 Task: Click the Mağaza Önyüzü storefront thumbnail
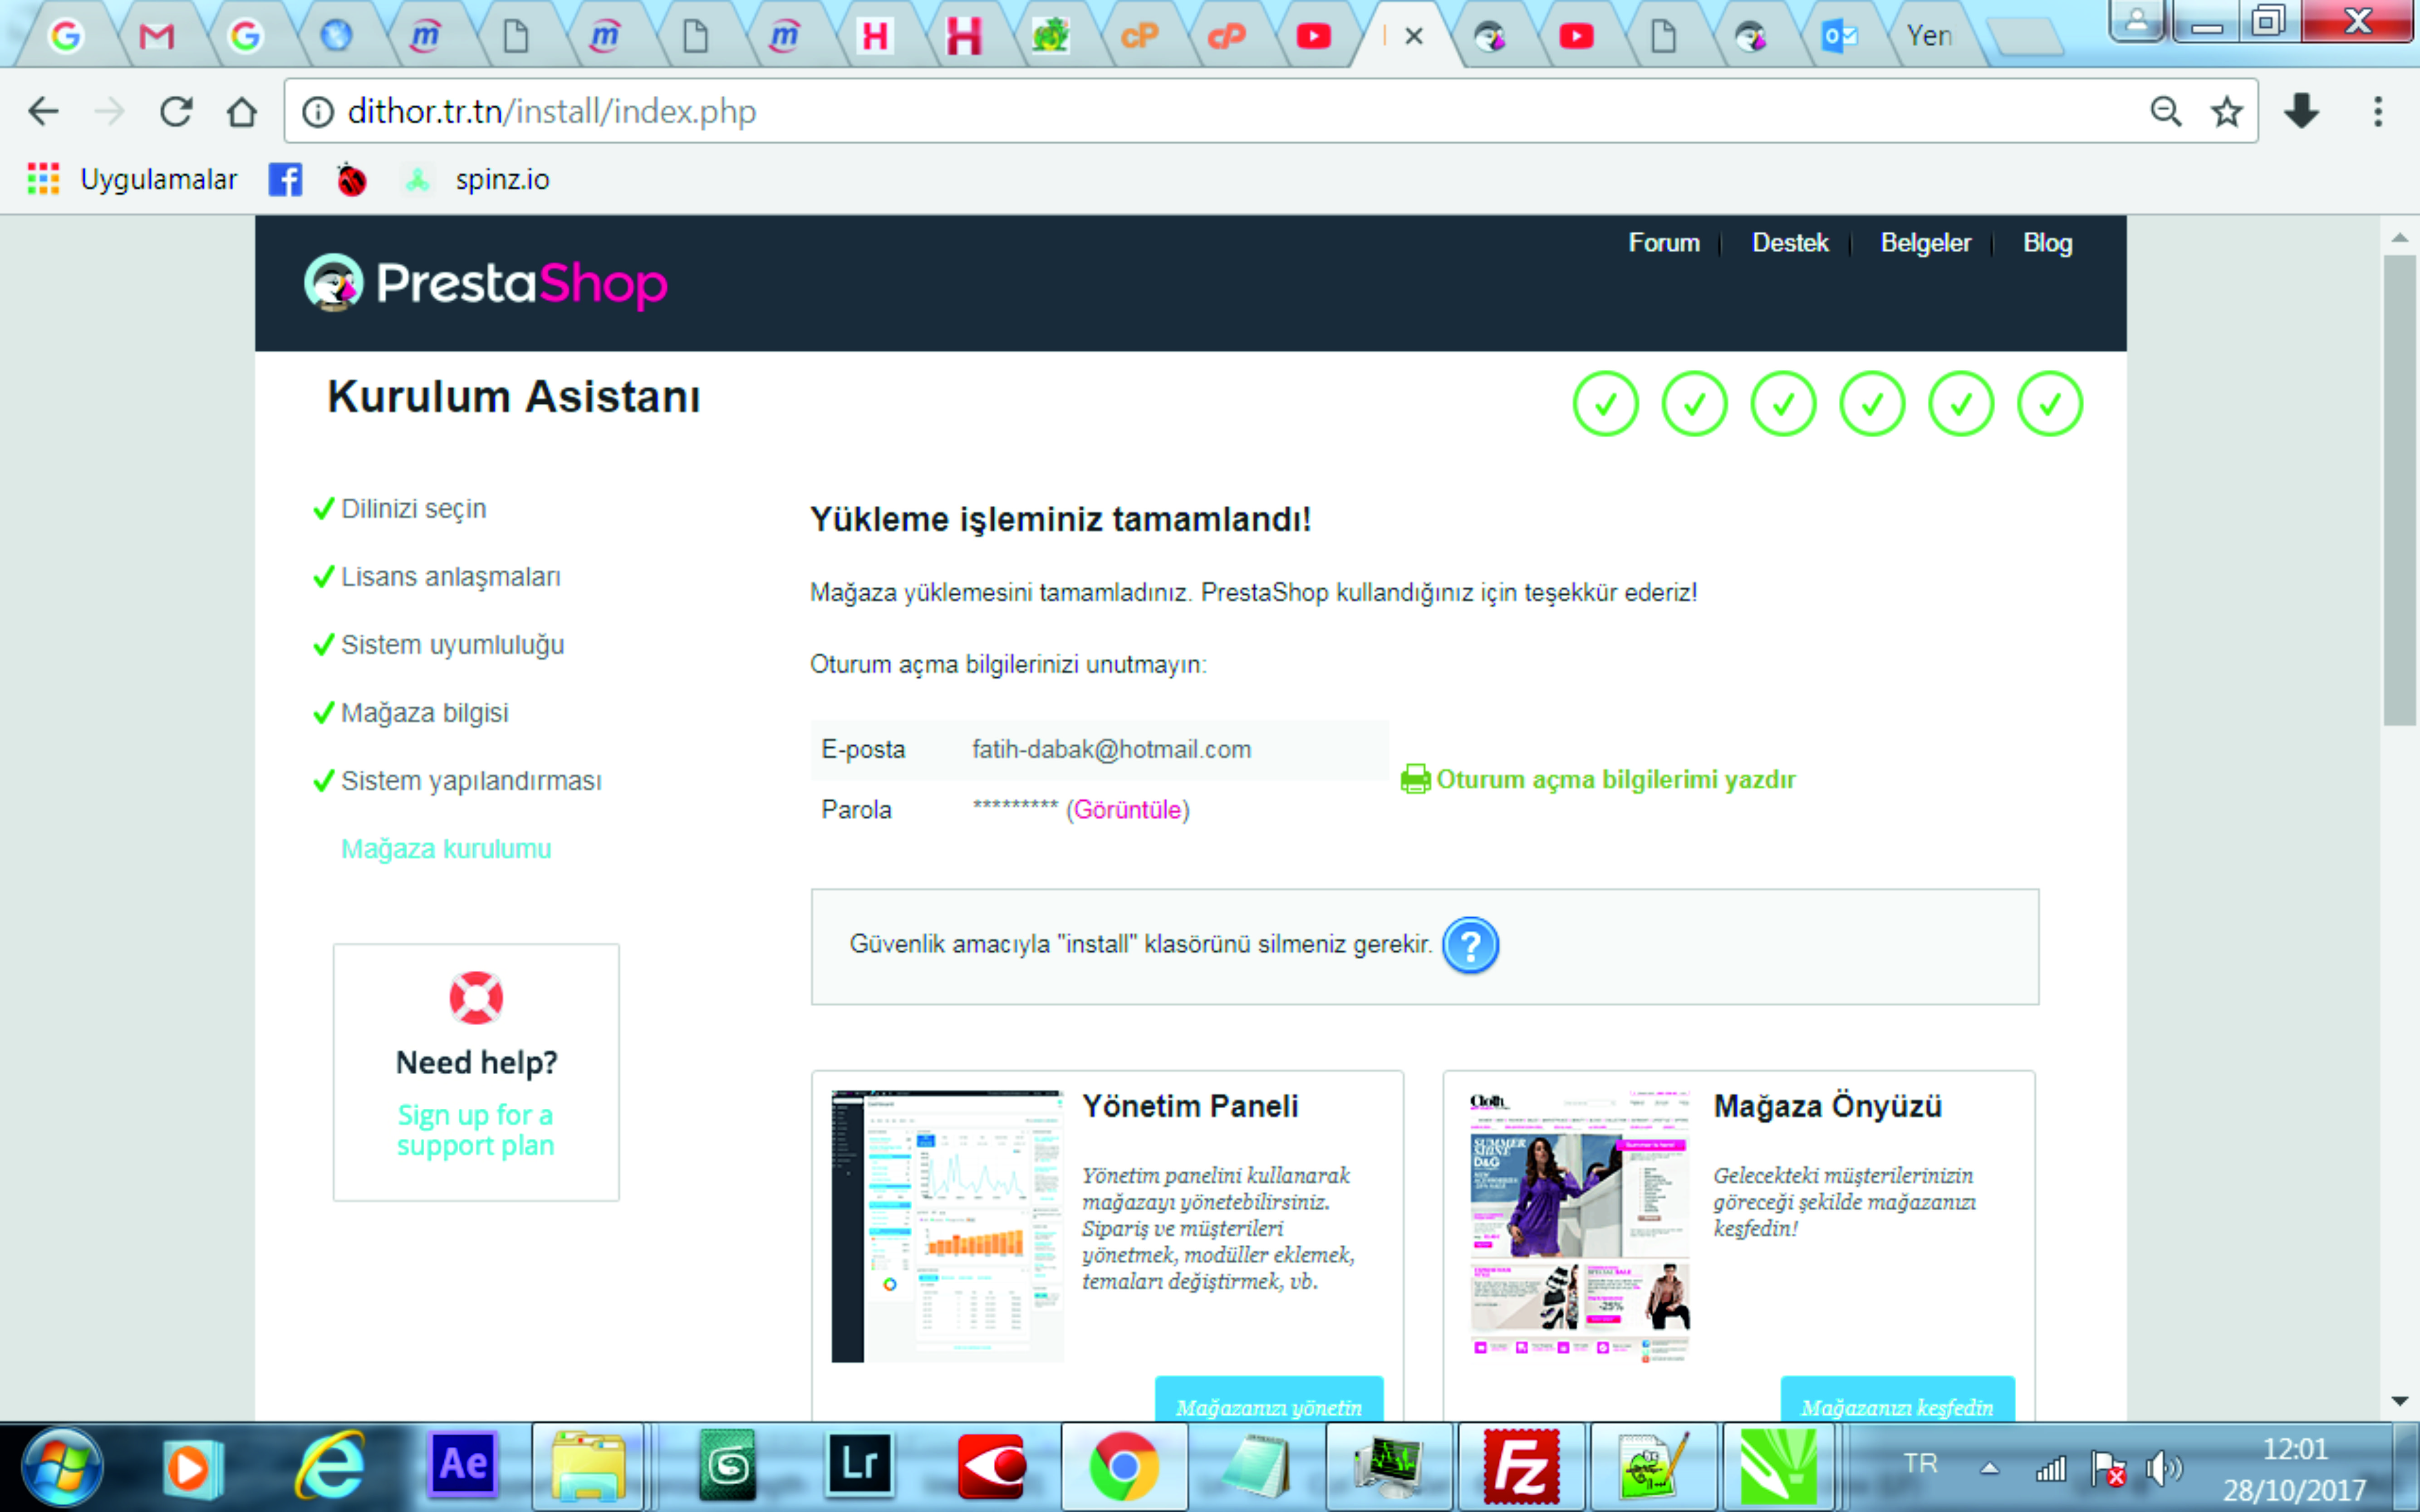click(1579, 1226)
